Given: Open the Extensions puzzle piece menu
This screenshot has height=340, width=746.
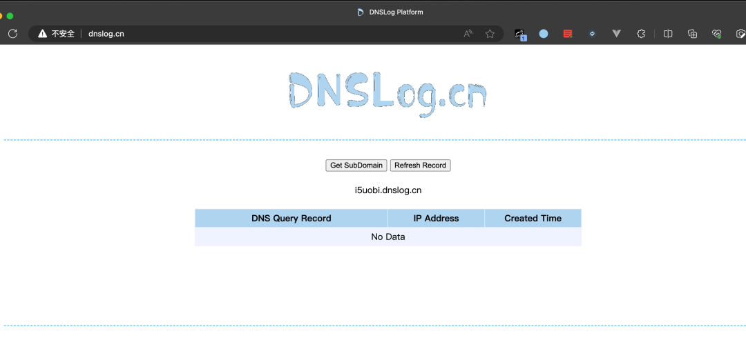Looking at the screenshot, I should tap(641, 34).
